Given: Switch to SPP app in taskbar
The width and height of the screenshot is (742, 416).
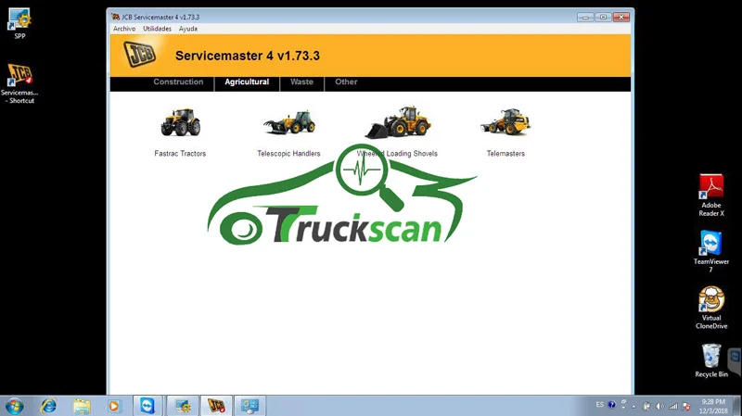Looking at the screenshot, I should coord(183,406).
